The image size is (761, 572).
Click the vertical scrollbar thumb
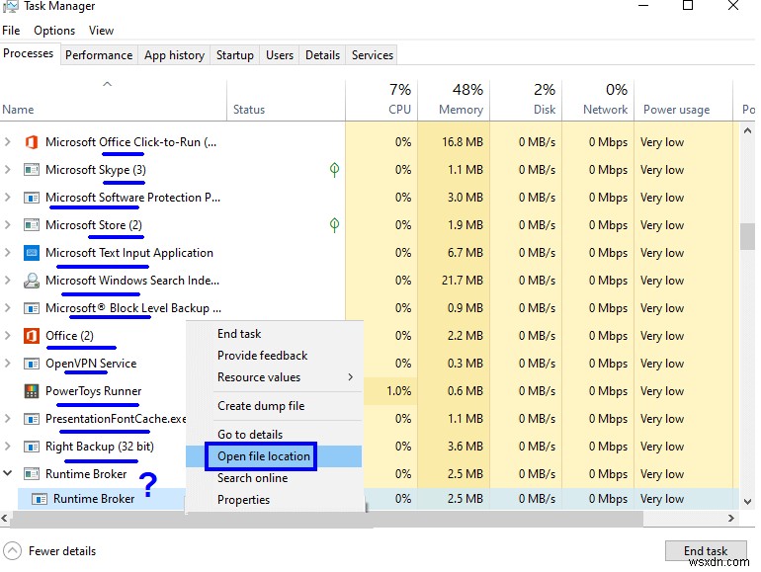point(747,236)
